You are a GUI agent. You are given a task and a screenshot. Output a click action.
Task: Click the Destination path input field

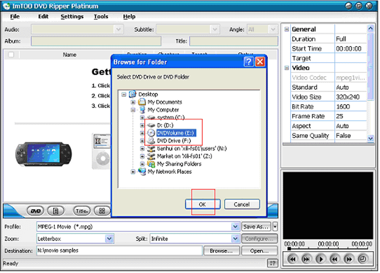(120, 251)
